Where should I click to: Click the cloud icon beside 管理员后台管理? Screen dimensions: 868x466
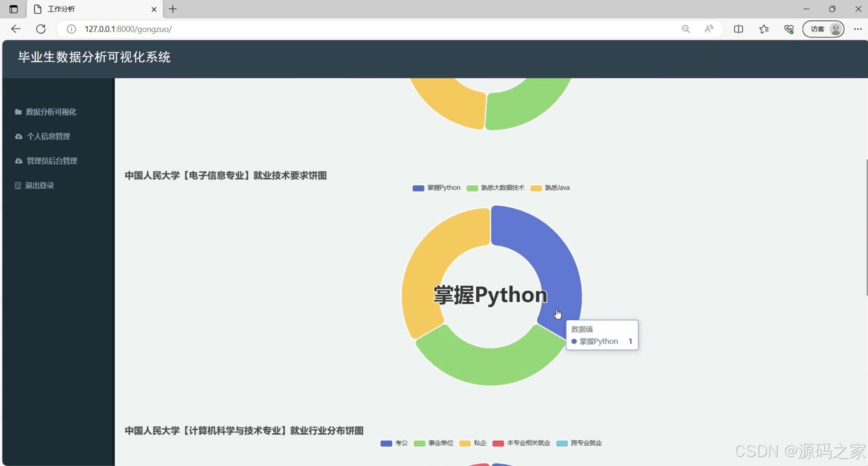18,161
